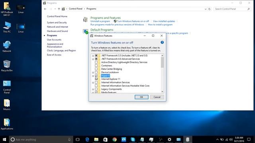The height and width of the screenshot is (143, 255).
Task: Expand the Internet Information Services node
Action: point(93,83)
